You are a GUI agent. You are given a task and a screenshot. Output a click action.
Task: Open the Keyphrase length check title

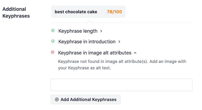click(x=78, y=31)
